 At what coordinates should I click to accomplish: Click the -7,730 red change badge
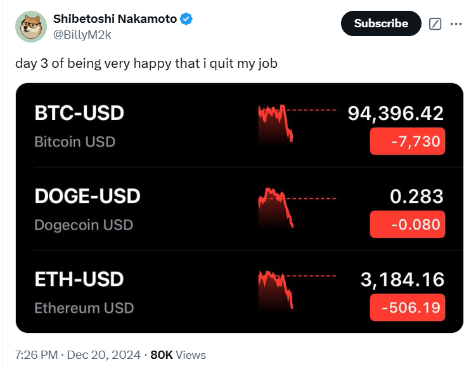408,141
